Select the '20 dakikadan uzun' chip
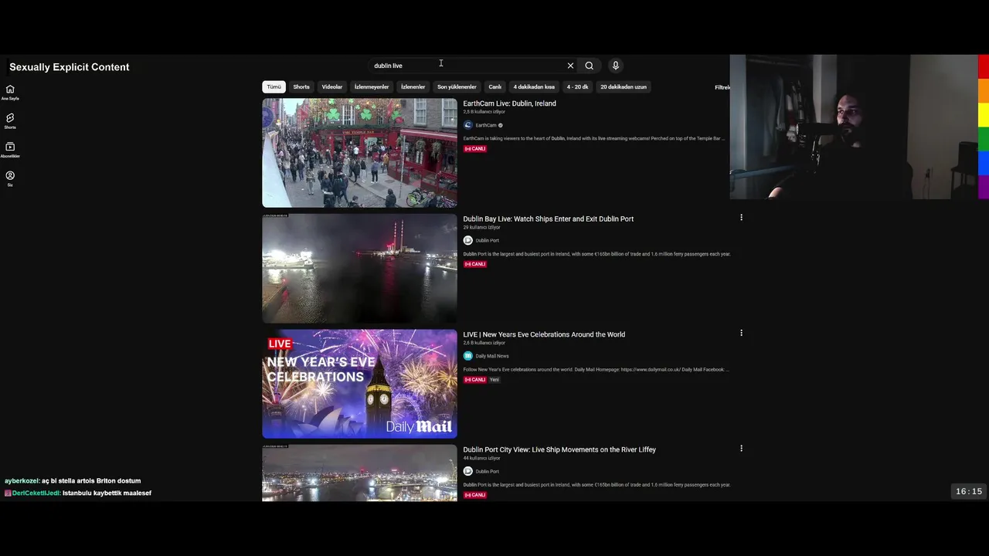 click(624, 87)
